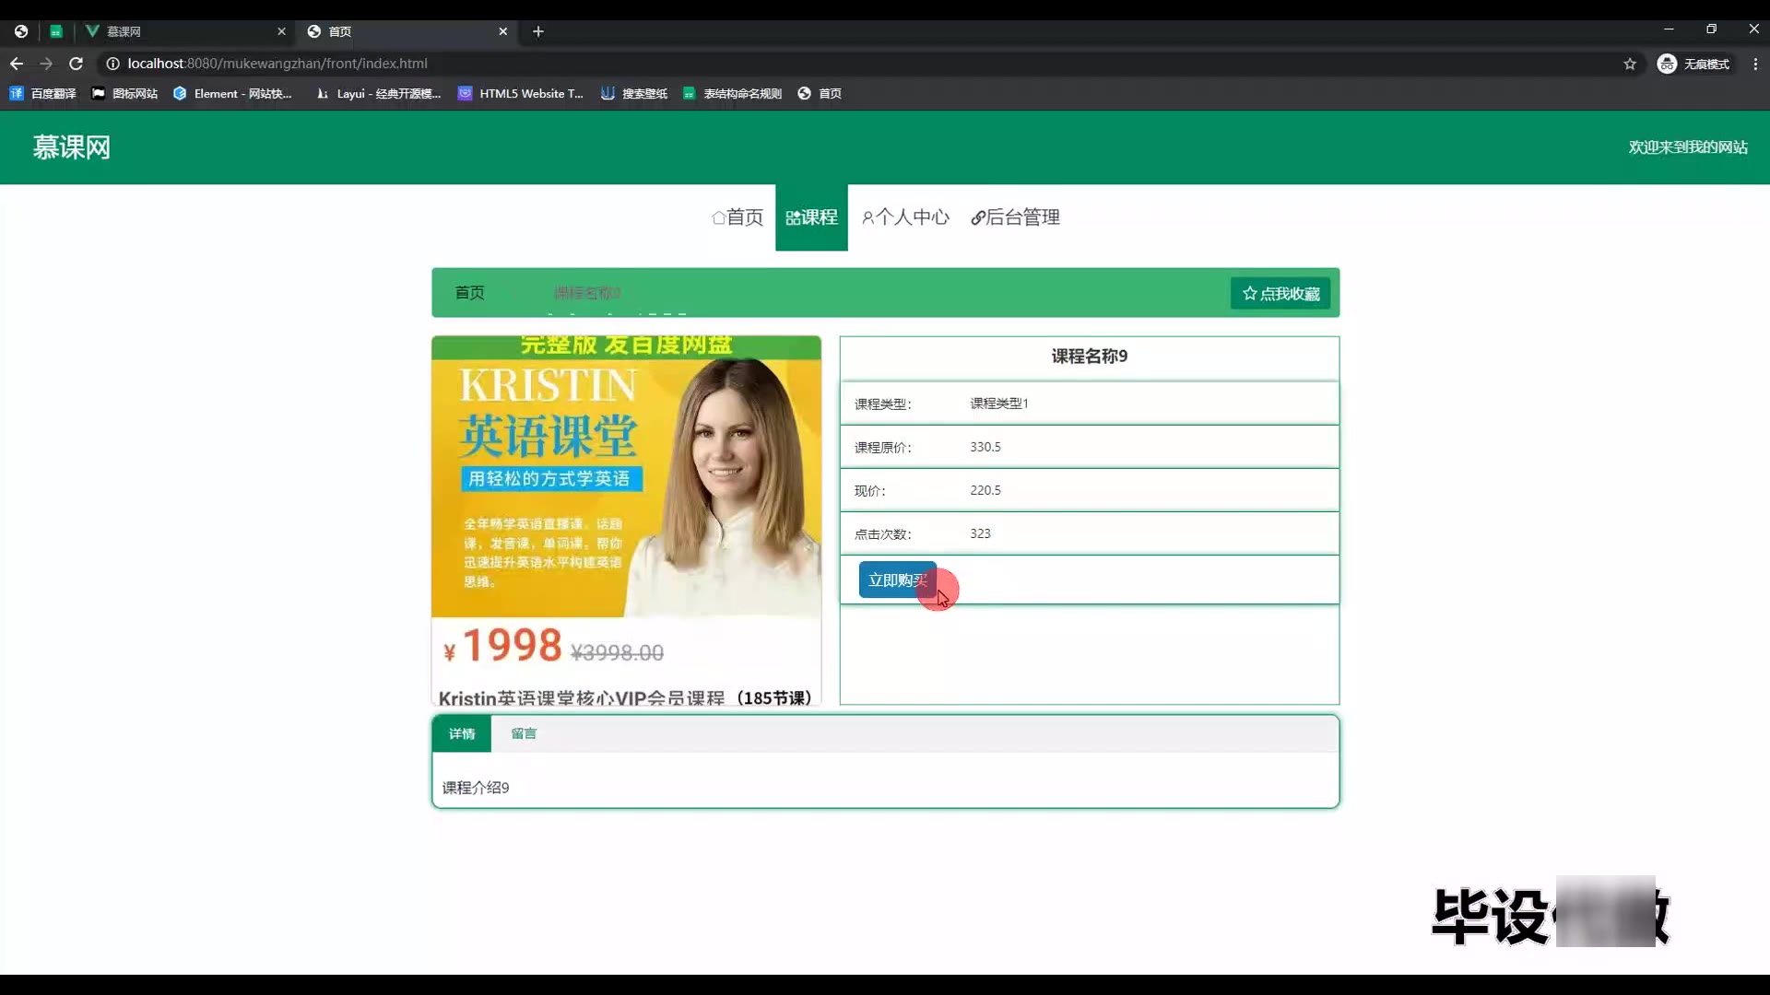Click the 330.5 original price value
Screen dimensions: 1770x995
click(x=985, y=447)
